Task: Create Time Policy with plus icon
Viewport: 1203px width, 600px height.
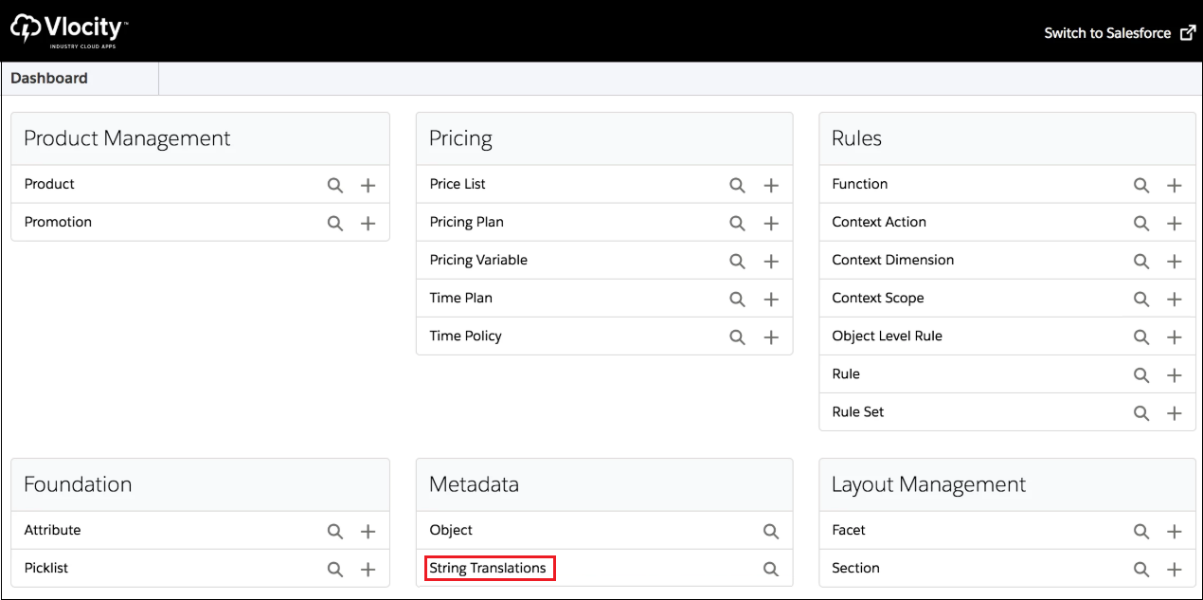Action: 771,336
